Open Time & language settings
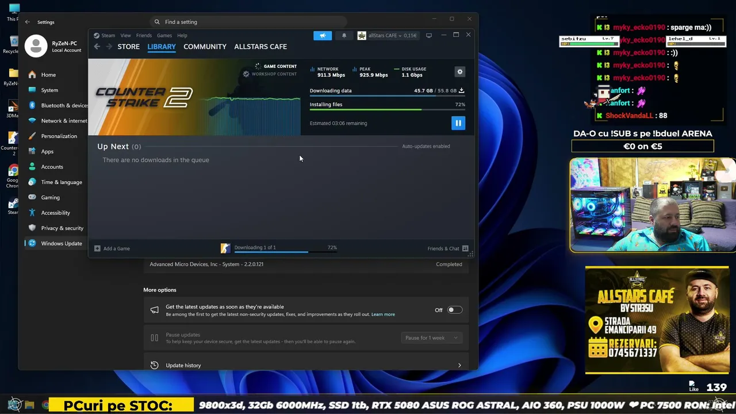Viewport: 736px width, 414px height. [56, 182]
